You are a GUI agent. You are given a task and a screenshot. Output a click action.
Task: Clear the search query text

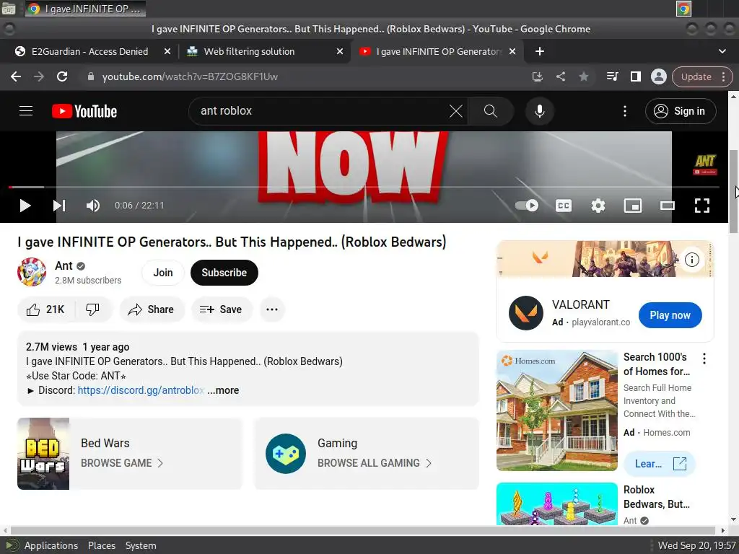click(x=456, y=111)
